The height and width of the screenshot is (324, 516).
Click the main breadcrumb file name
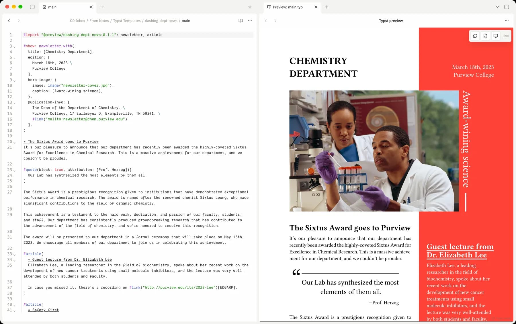(x=186, y=21)
